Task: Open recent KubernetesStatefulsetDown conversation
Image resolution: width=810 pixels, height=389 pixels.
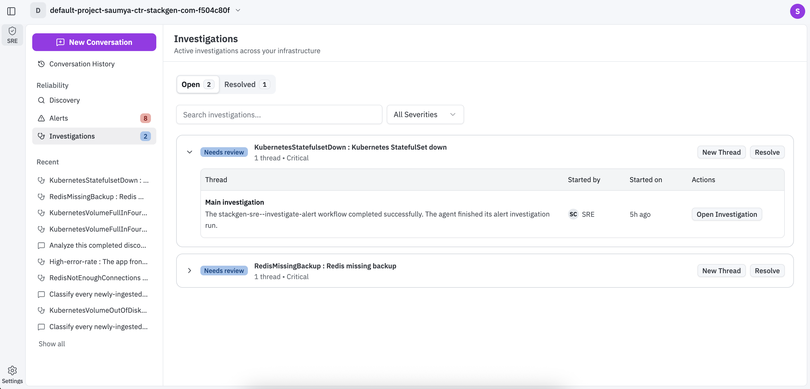Action: click(x=94, y=180)
